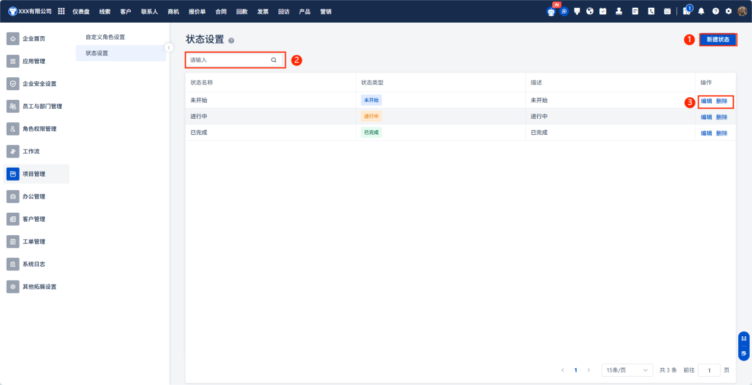This screenshot has height=385, width=752.
Task: Open the 仪表盘 menu
Action: (x=80, y=11)
